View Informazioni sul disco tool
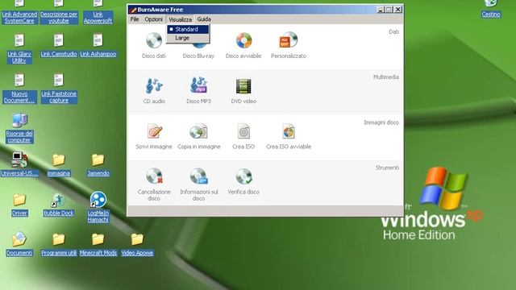 point(199,184)
